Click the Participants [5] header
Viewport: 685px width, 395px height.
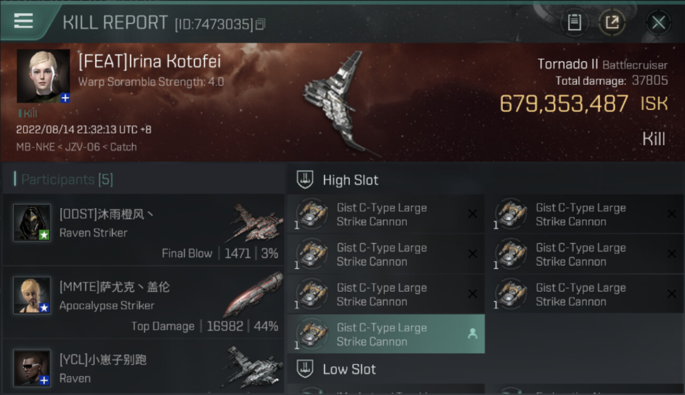(67, 180)
